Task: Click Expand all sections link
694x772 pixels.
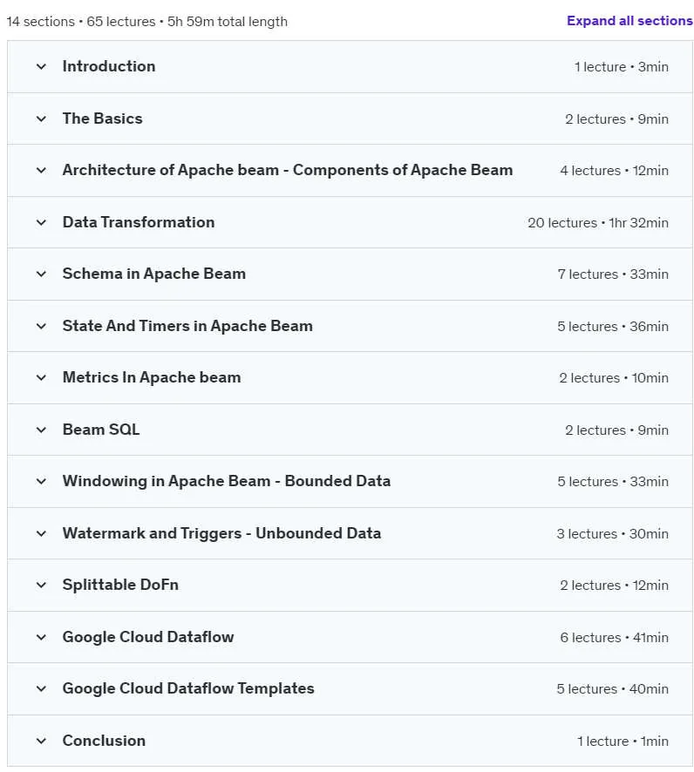Action: (629, 21)
